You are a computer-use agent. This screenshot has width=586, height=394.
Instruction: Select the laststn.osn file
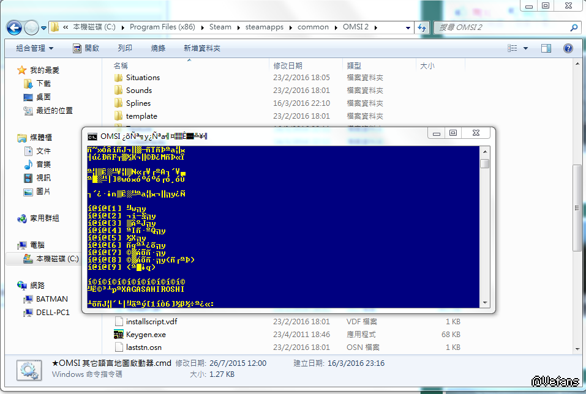144,348
